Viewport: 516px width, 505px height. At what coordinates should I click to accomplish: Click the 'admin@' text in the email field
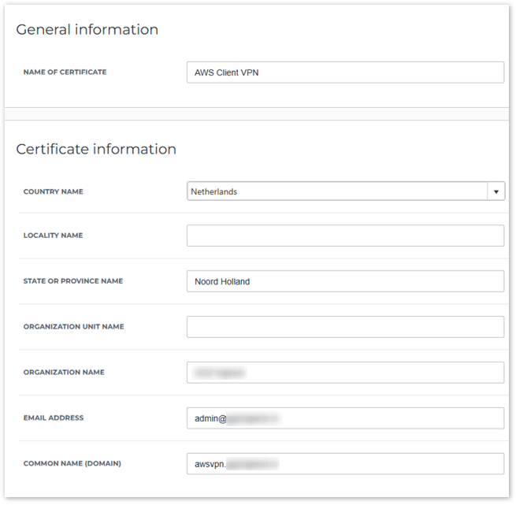click(210, 418)
